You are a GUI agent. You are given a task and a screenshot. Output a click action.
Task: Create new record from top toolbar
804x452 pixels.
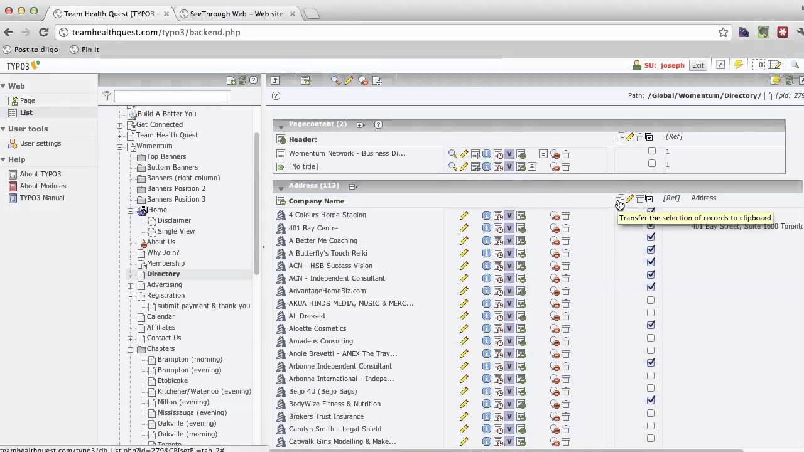305,80
